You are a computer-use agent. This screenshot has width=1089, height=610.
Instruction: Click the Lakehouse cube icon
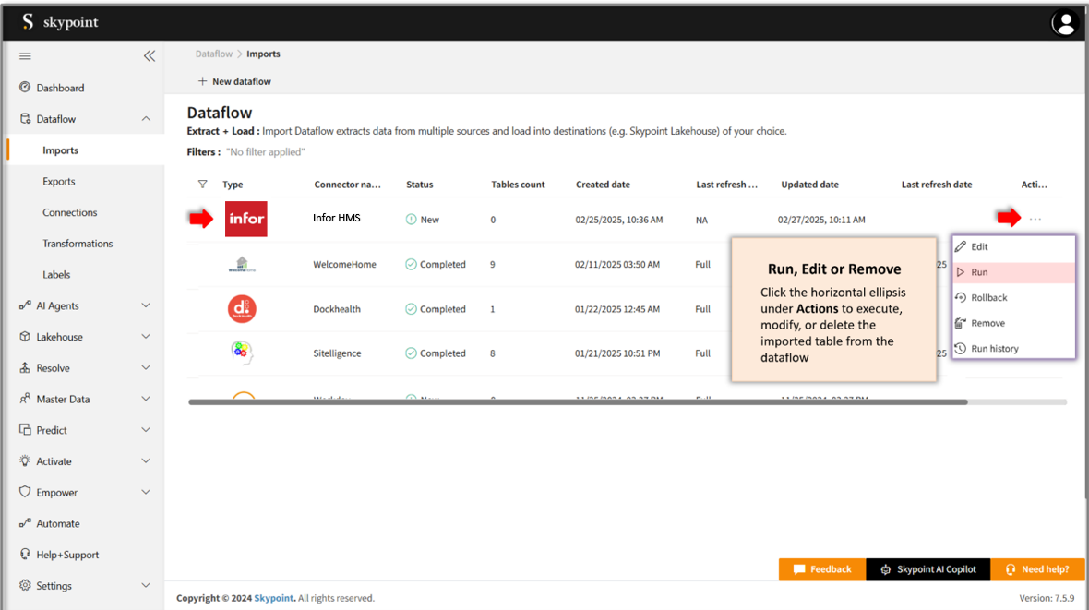(x=25, y=336)
